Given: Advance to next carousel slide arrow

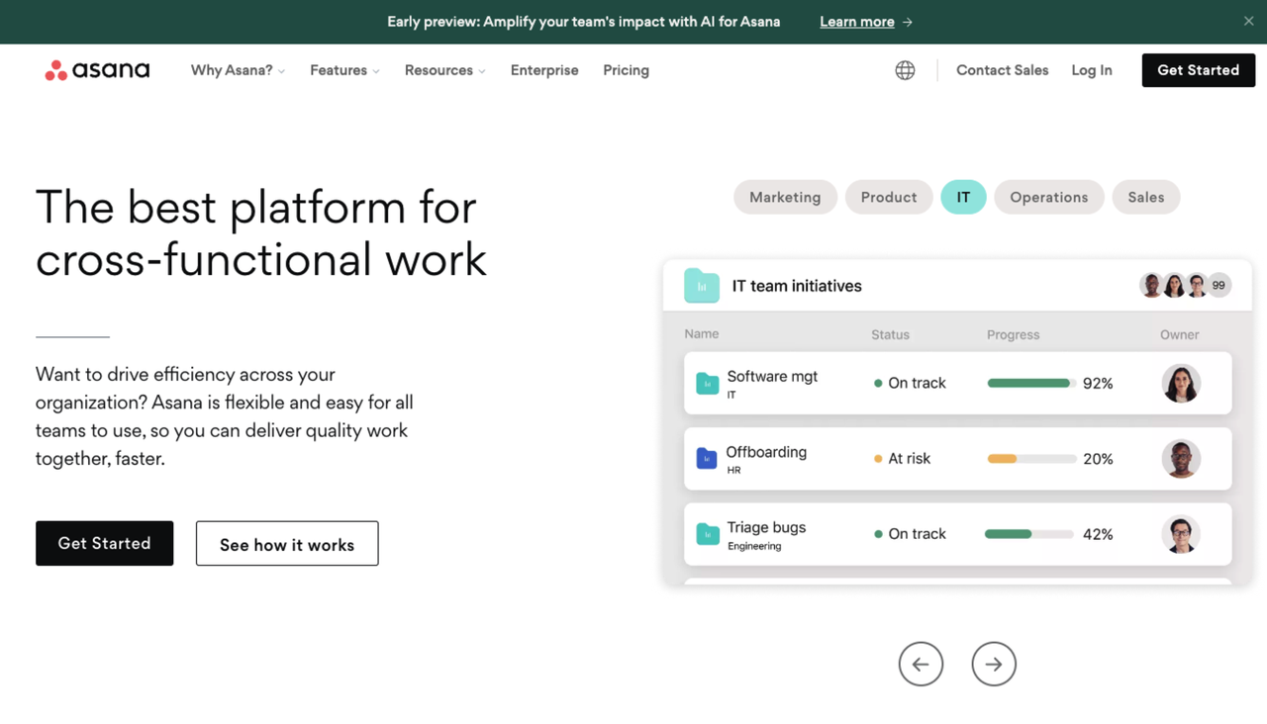Looking at the screenshot, I should pos(994,664).
